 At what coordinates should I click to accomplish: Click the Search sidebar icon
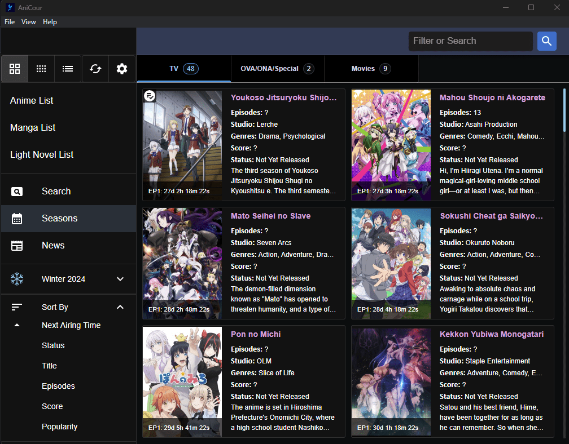pos(17,192)
